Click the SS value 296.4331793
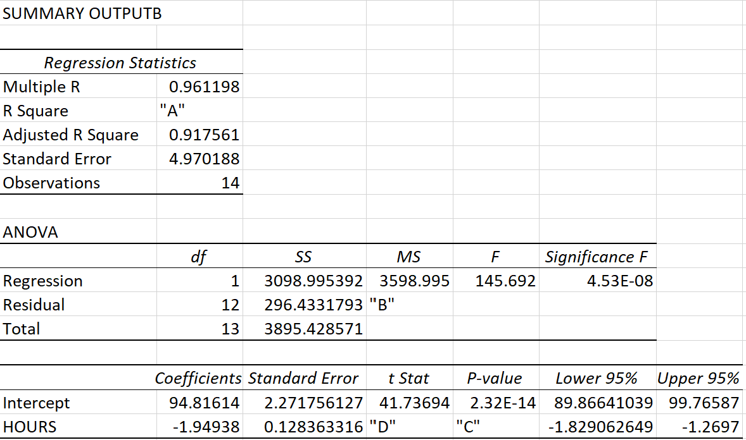746x440 pixels. (x=313, y=305)
